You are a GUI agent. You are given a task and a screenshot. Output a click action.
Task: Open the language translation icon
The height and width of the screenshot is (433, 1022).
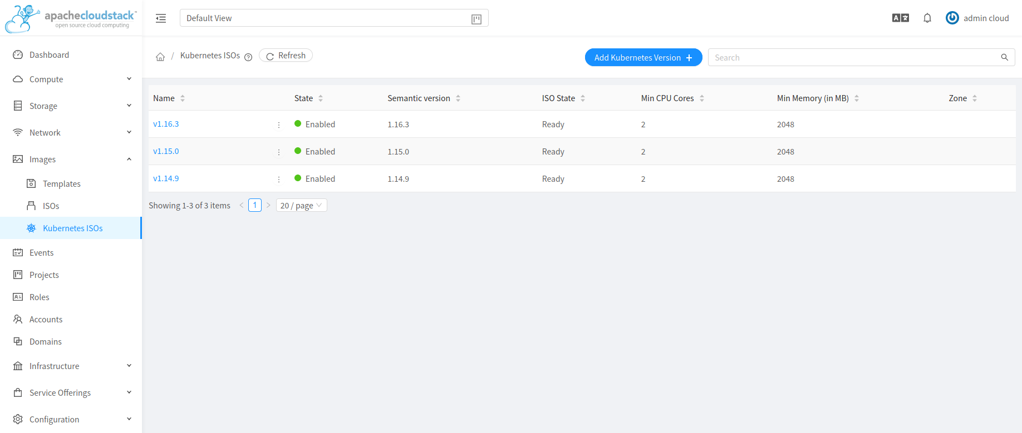pos(900,18)
